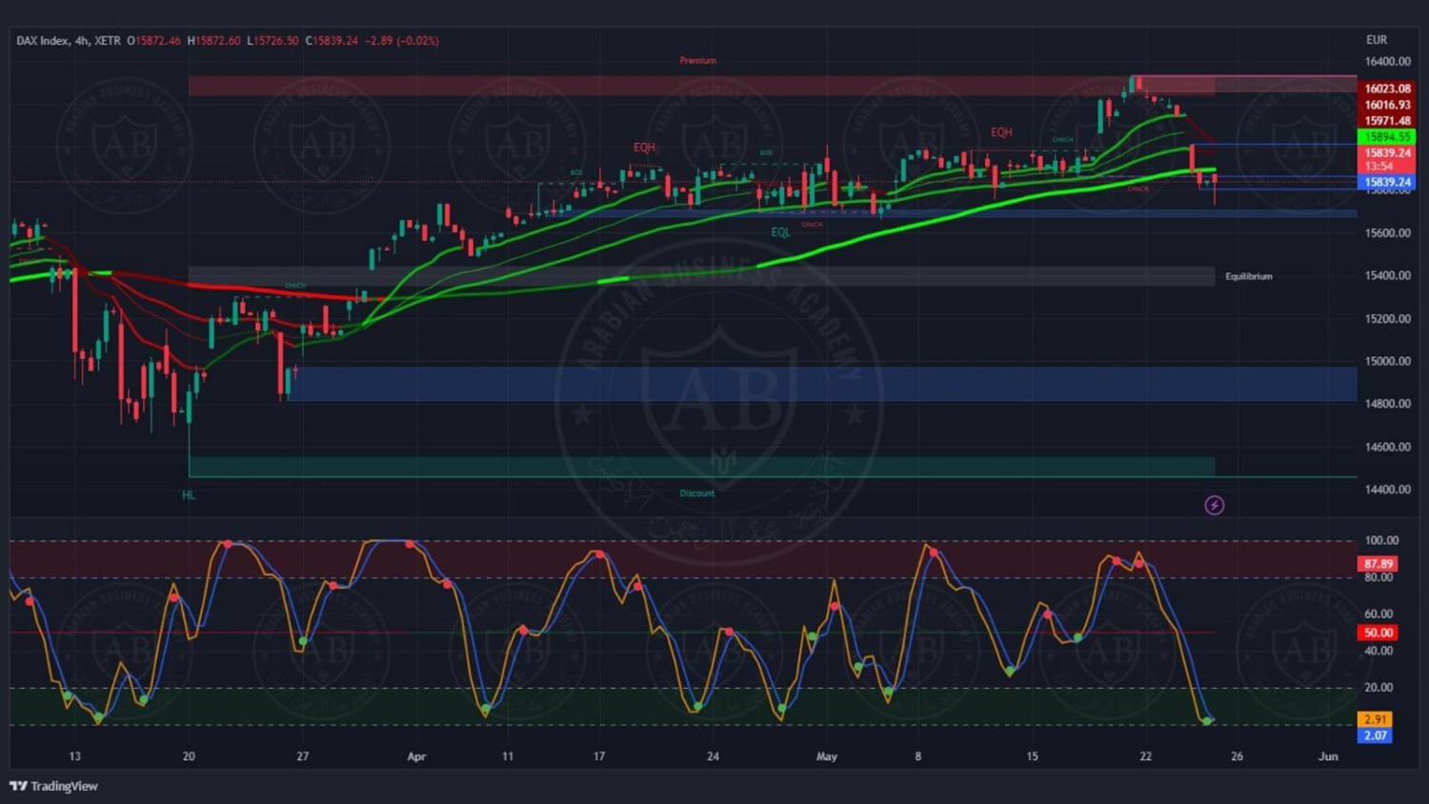
Task: Click the 16400.00 price axis label
Action: coord(1387,62)
